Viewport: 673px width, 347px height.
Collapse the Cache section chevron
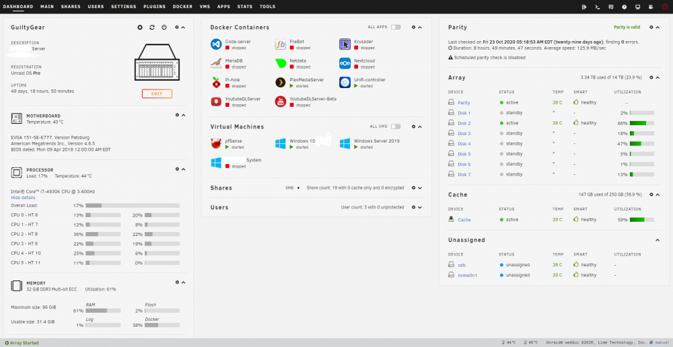click(658, 195)
